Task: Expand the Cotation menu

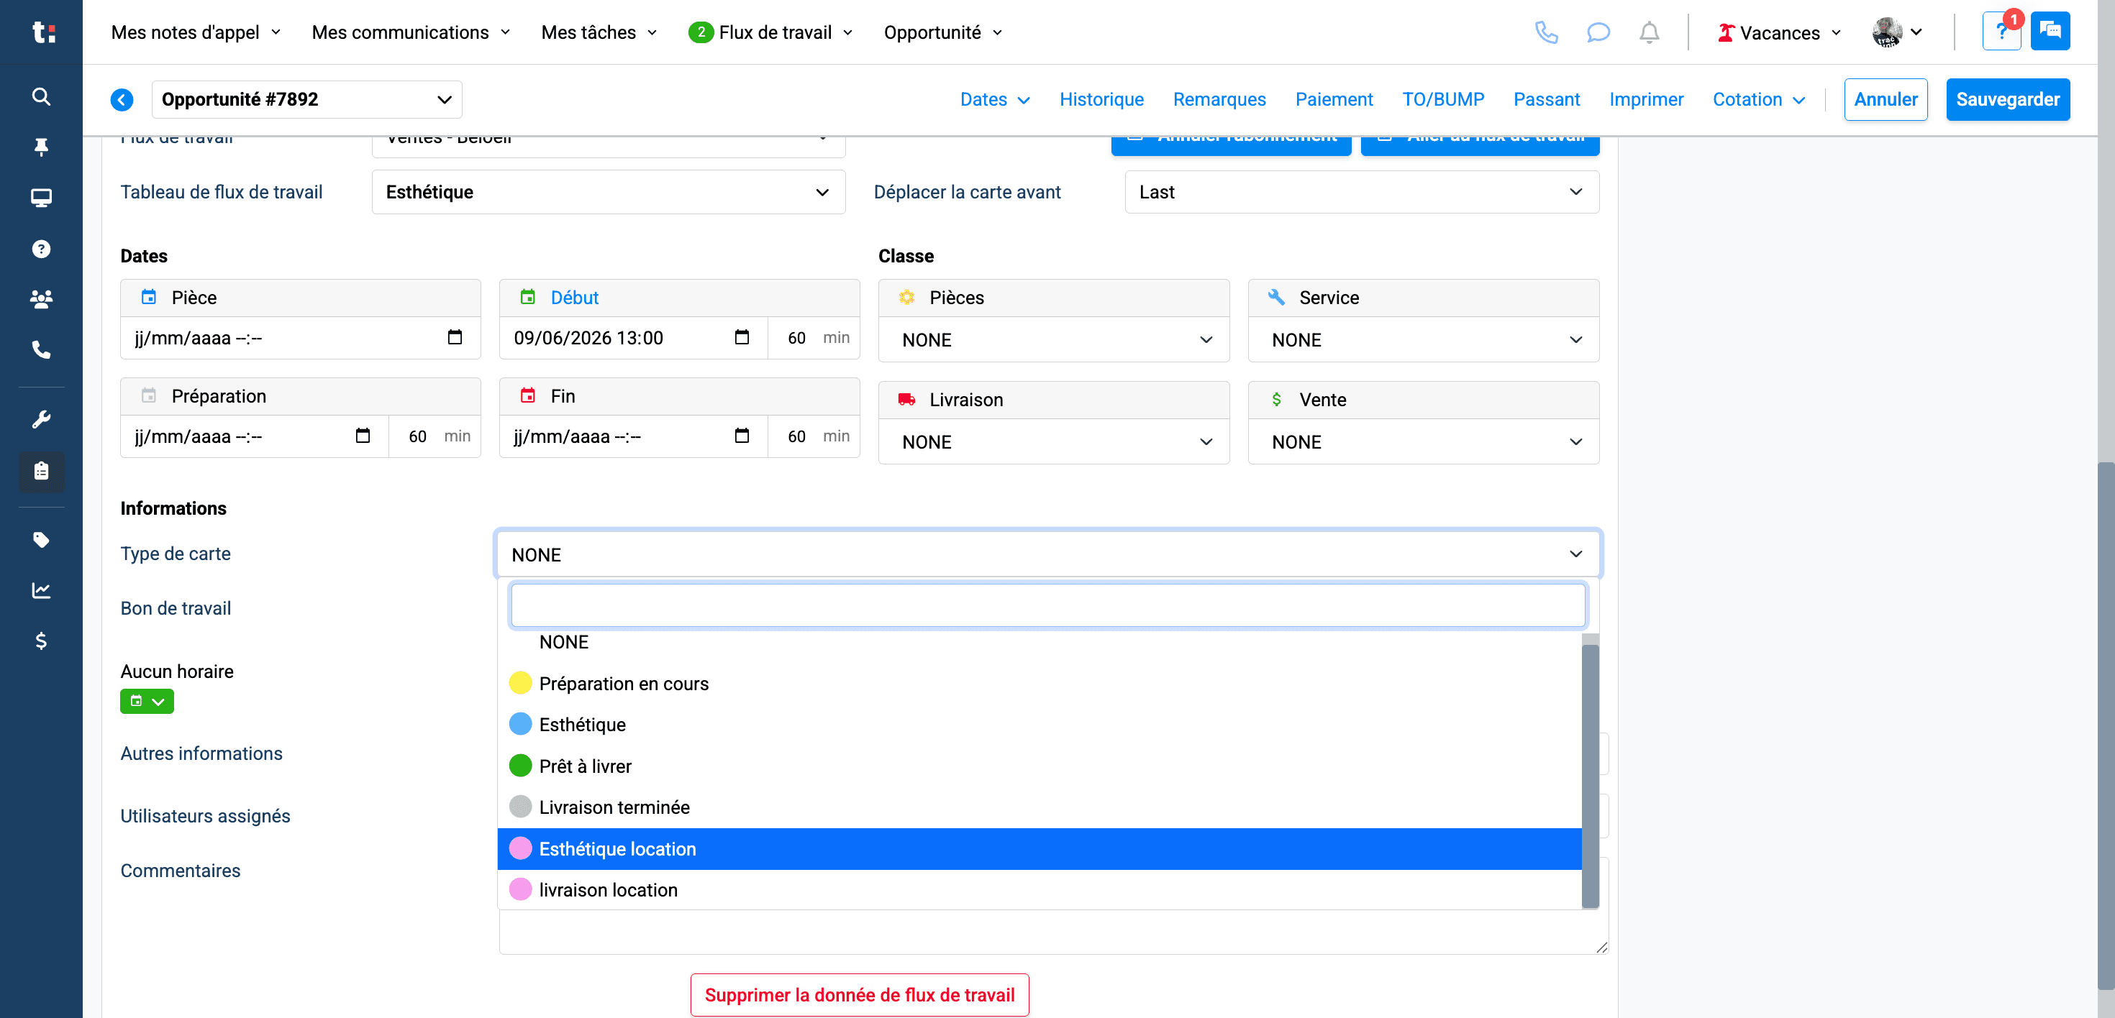Action: pyautogui.click(x=1759, y=99)
